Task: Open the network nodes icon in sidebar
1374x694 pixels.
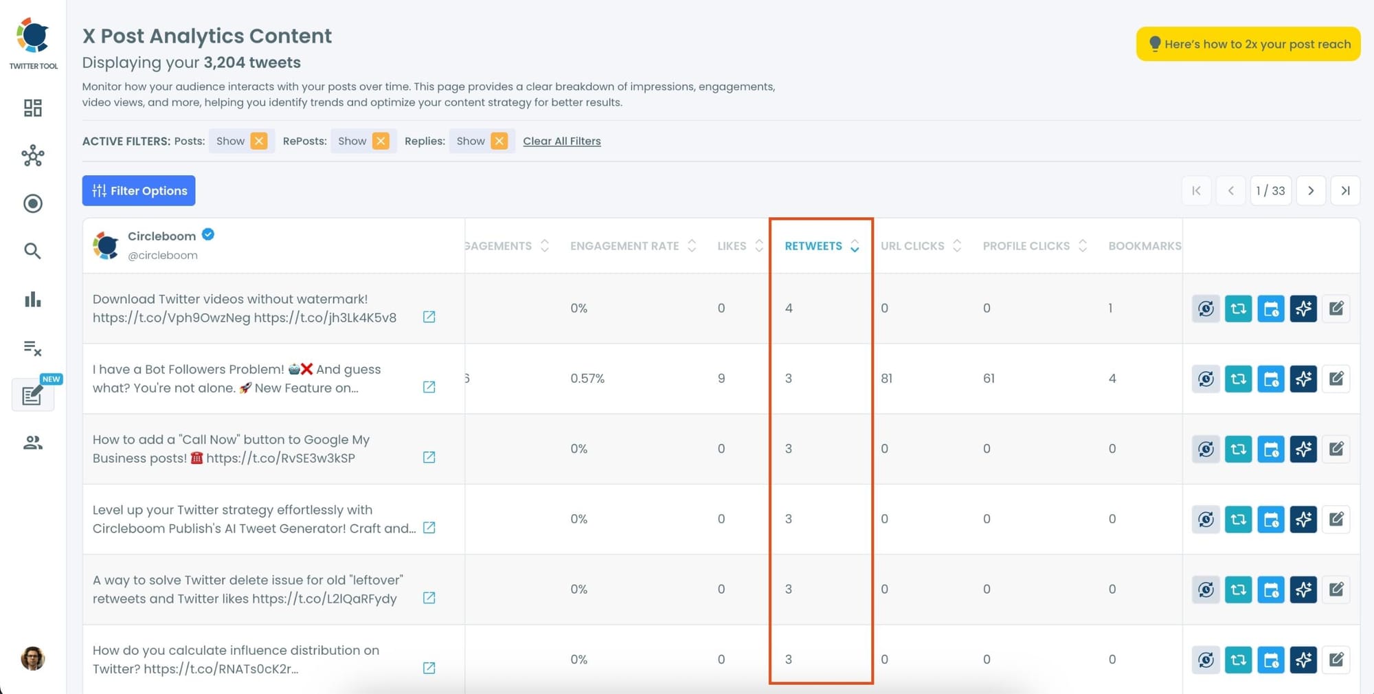Action: [x=32, y=156]
